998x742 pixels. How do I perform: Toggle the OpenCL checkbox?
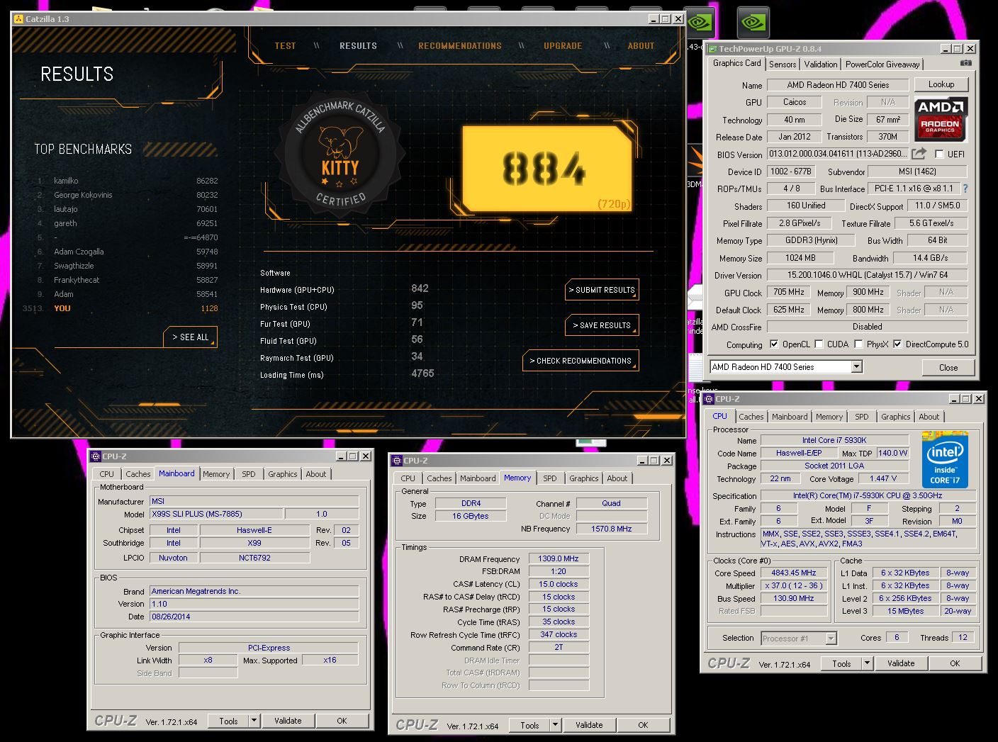pyautogui.click(x=774, y=344)
